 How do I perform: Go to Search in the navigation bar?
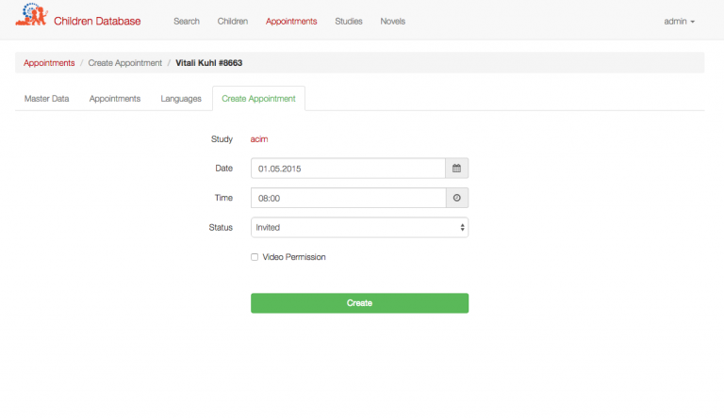pyautogui.click(x=187, y=22)
